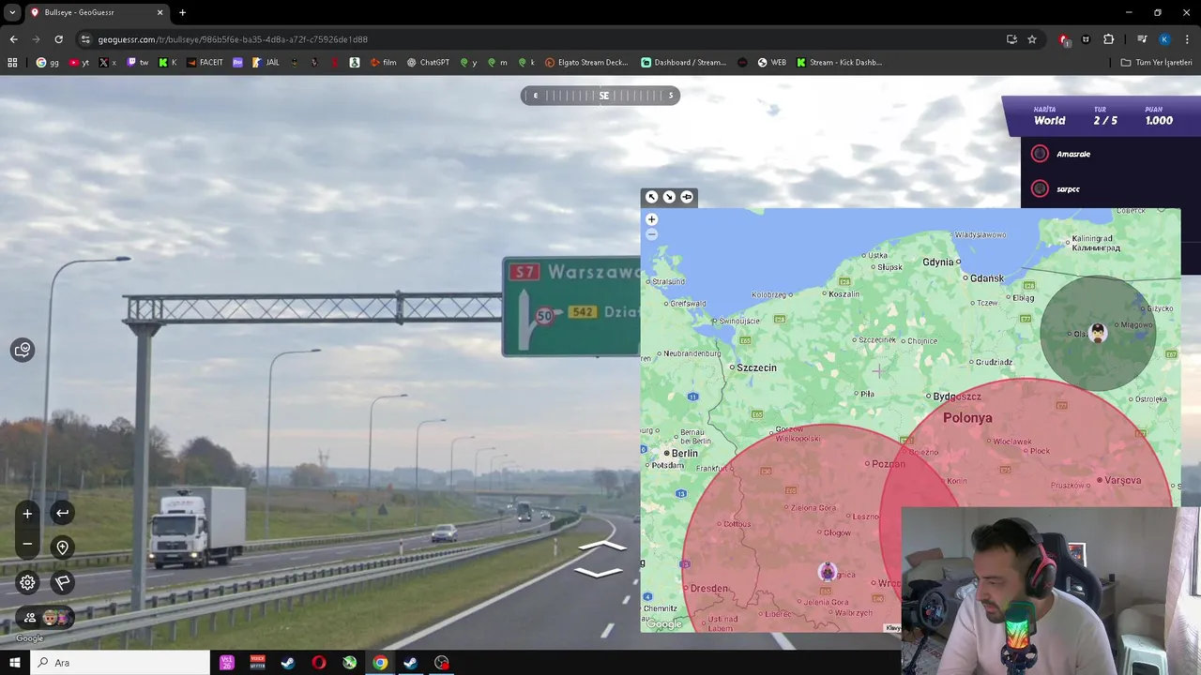Click Gdańsk label on the map
Image resolution: width=1201 pixels, height=675 pixels.
coord(987,278)
